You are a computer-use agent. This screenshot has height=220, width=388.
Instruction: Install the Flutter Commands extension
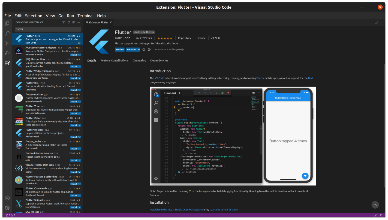pyautogui.click(x=74, y=195)
